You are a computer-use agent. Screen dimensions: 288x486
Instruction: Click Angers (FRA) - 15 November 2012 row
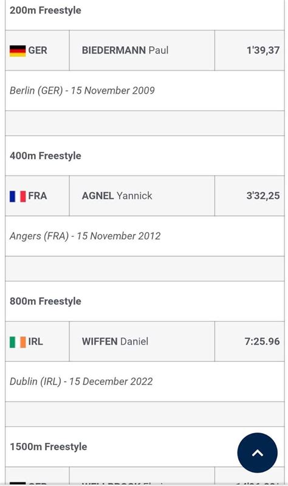pos(145,236)
